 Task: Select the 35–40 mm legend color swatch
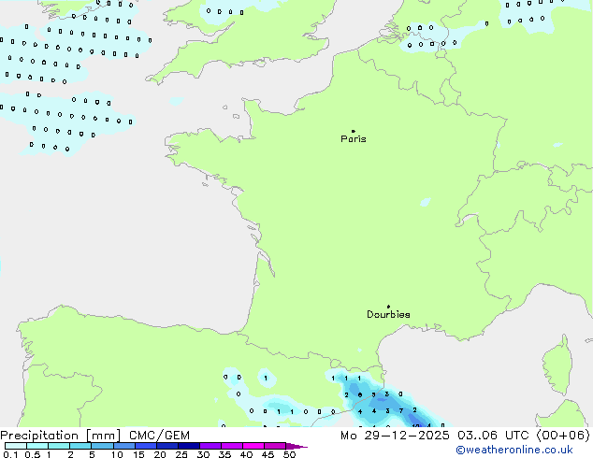click(232, 446)
